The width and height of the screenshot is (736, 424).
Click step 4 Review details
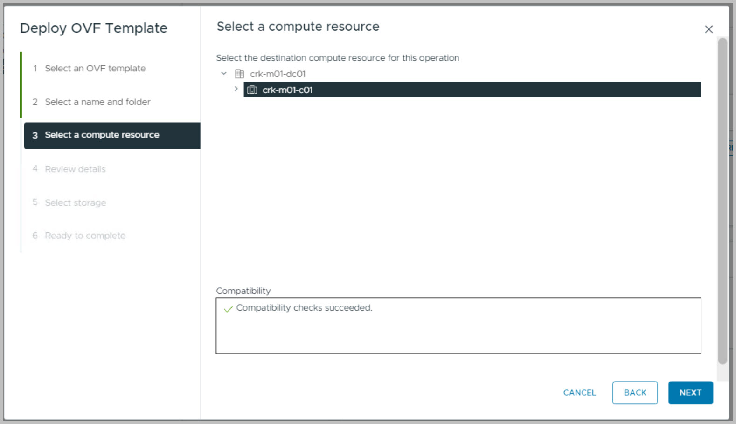(75, 169)
